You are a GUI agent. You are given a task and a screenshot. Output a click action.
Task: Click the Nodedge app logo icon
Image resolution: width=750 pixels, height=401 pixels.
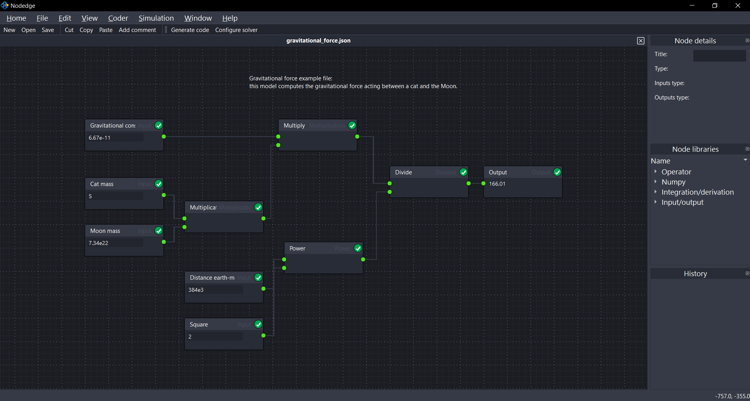pos(5,5)
